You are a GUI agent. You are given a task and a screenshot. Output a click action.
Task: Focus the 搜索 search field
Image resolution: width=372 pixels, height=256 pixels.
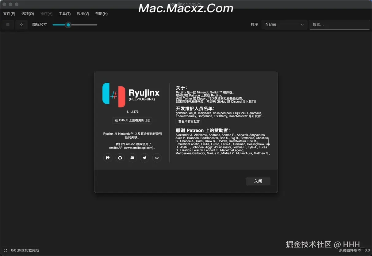click(x=339, y=24)
